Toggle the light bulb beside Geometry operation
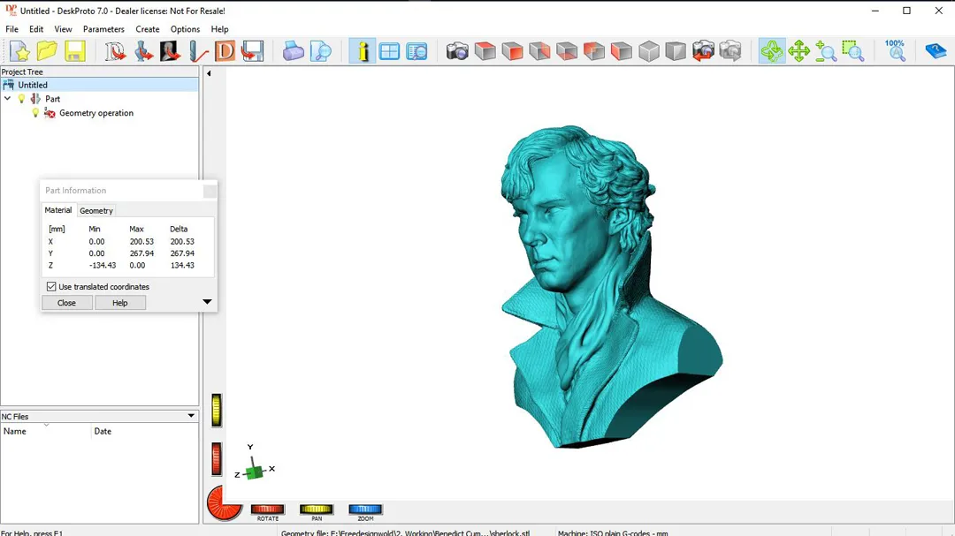Screen dimensions: 955x536 coord(35,113)
